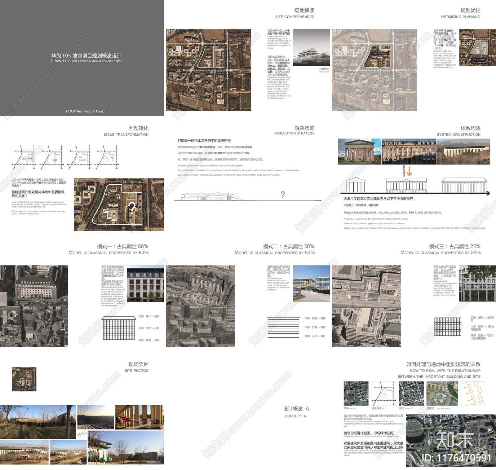Open the Greek temple ruins photo

pos(360,152)
